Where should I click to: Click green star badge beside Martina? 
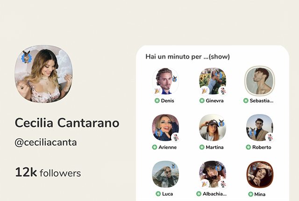[202, 147]
